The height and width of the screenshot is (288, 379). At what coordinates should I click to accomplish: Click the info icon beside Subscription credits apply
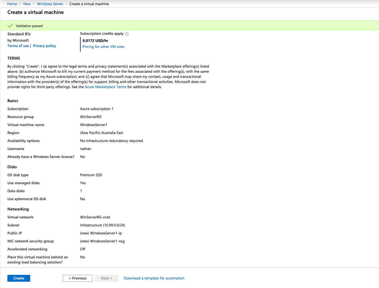click(127, 34)
